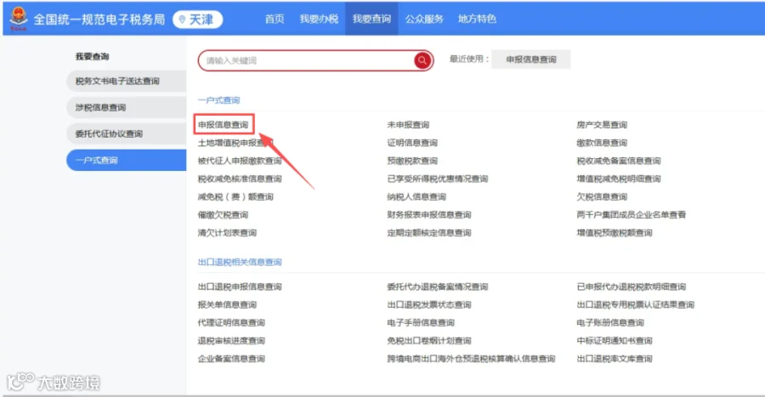
Task: Select 税务文书电子送达查询 in sidebar
Action: (127, 81)
